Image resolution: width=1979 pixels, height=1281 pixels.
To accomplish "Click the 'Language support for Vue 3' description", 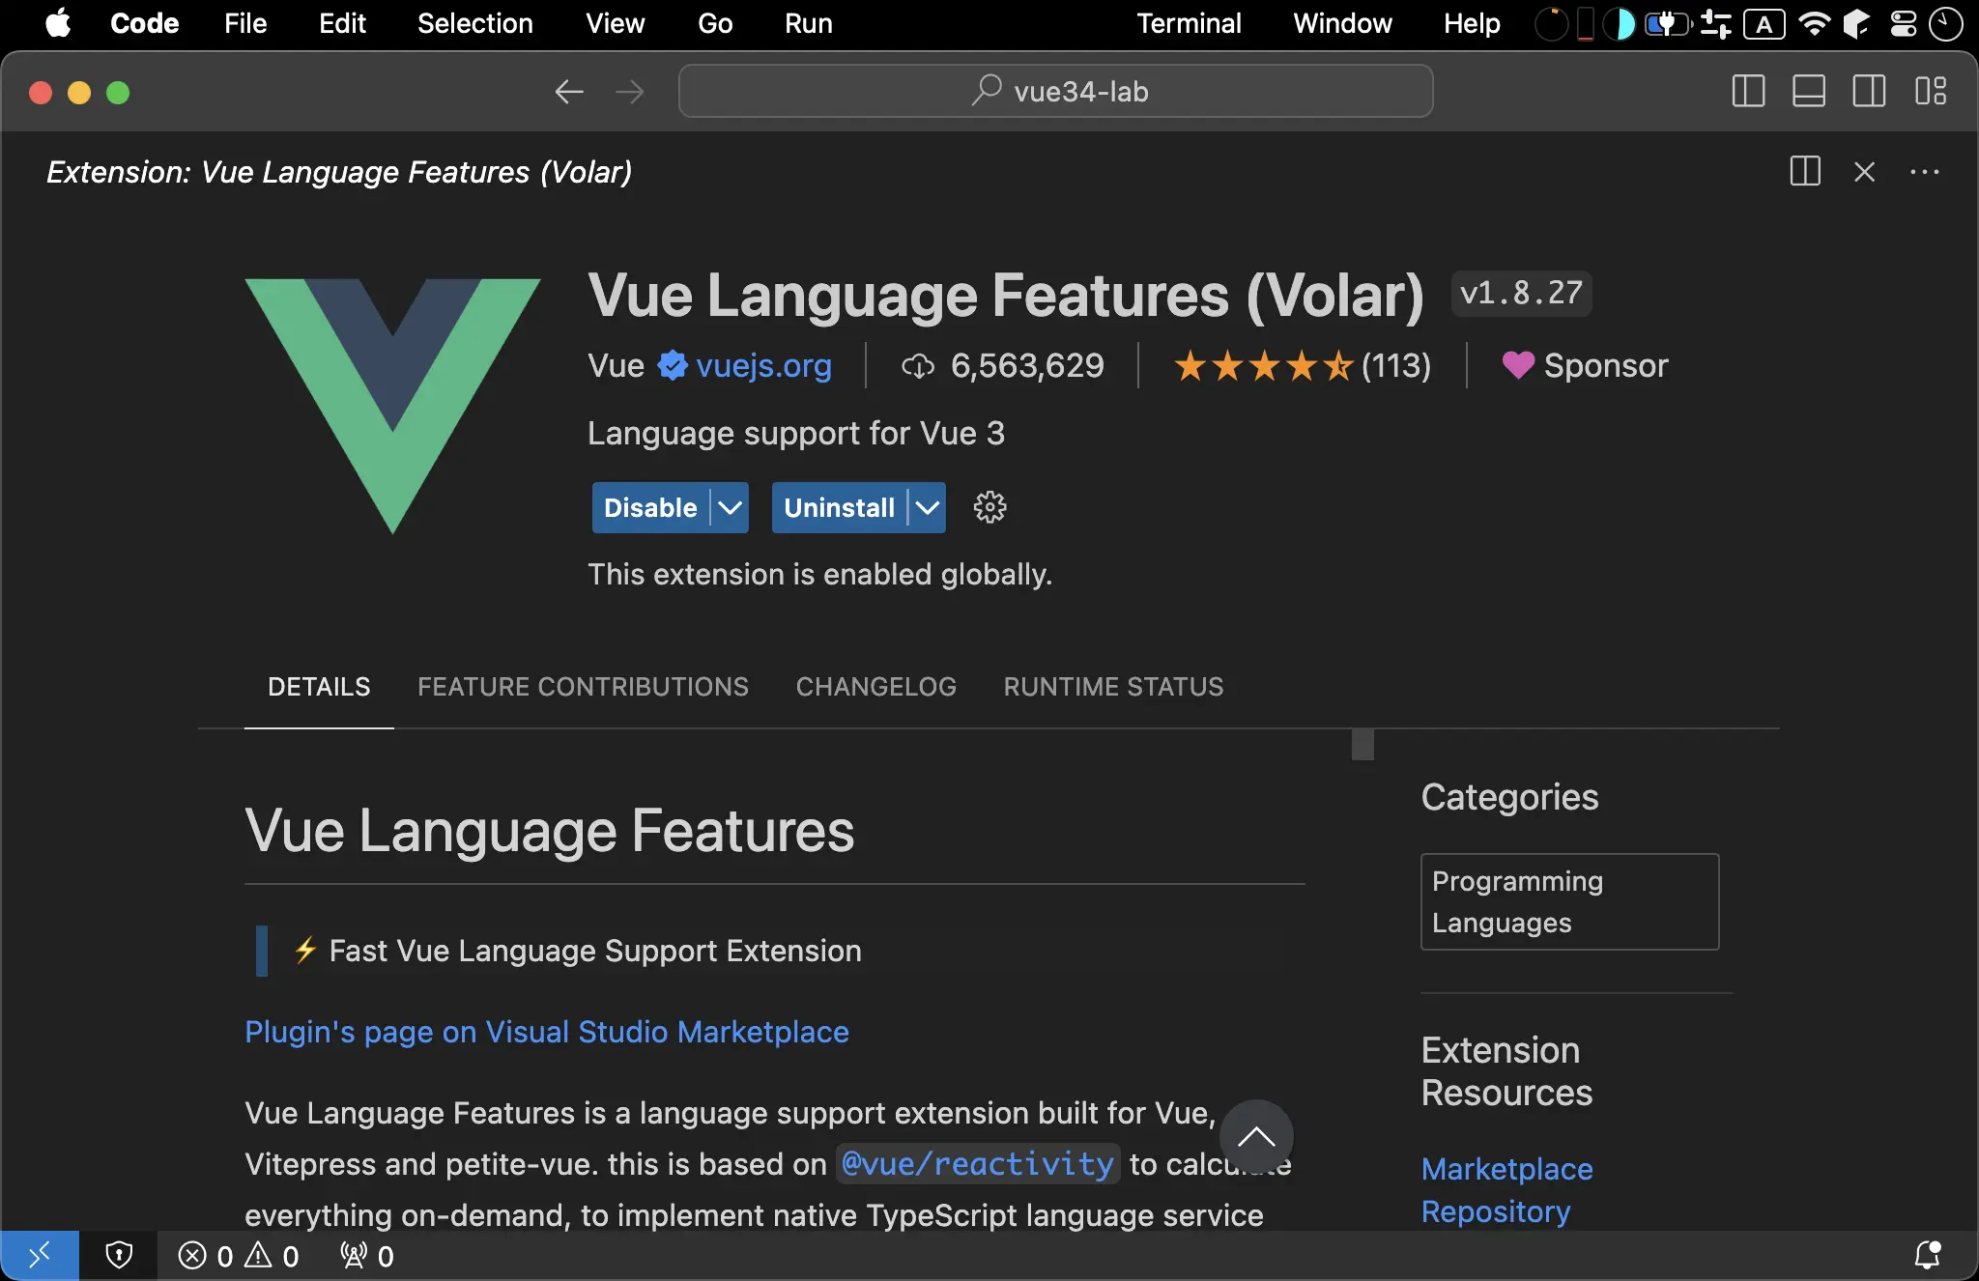I will point(796,433).
